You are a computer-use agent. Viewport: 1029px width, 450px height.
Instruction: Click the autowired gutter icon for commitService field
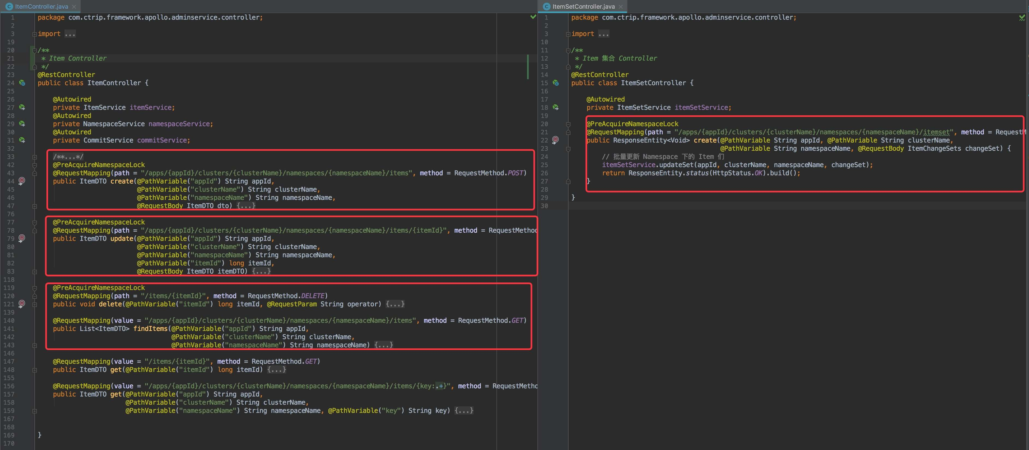[22, 140]
